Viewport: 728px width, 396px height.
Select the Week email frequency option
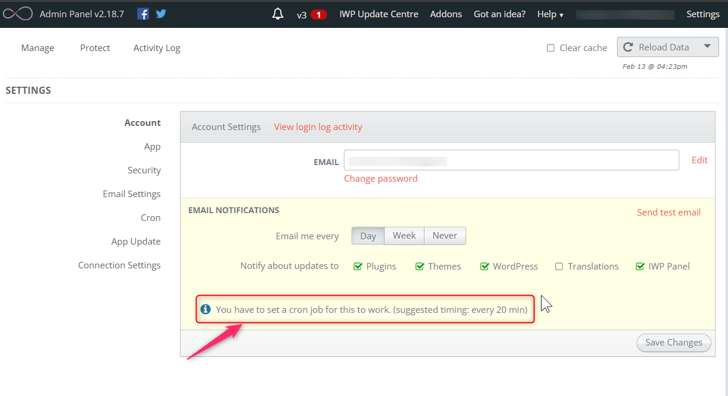pos(404,236)
